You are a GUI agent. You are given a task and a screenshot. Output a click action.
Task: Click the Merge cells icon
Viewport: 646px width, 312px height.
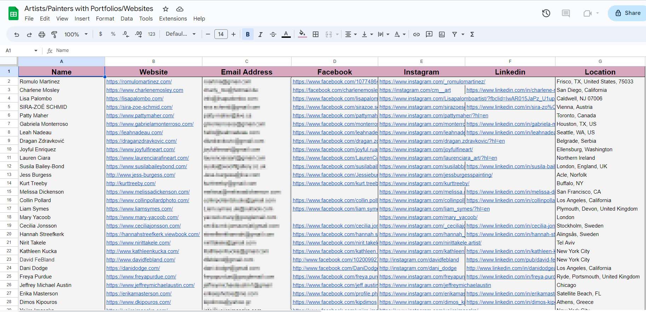(329, 34)
